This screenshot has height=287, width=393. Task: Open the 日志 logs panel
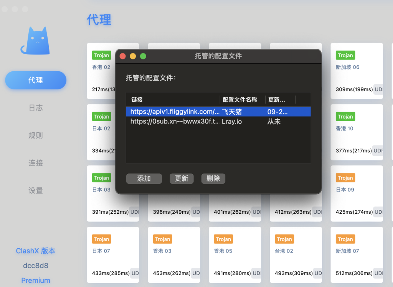(35, 108)
